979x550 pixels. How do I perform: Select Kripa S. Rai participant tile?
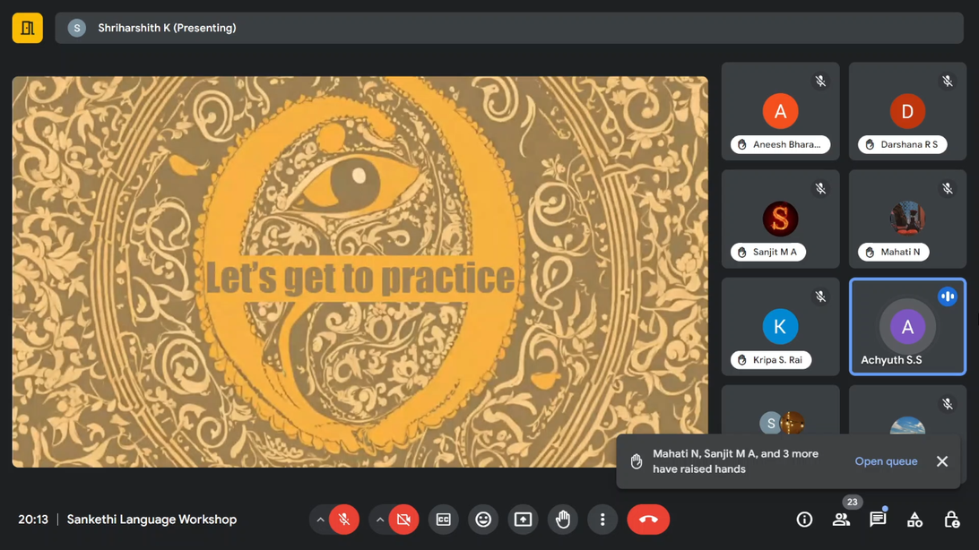pyautogui.click(x=780, y=326)
